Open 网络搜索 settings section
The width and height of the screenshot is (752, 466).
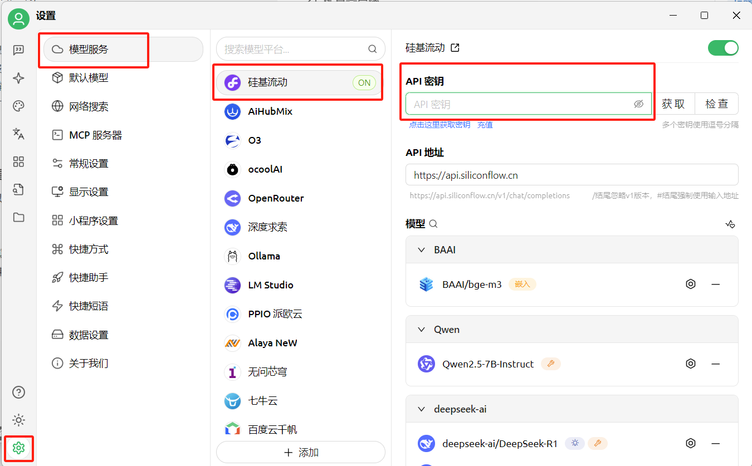(123, 106)
